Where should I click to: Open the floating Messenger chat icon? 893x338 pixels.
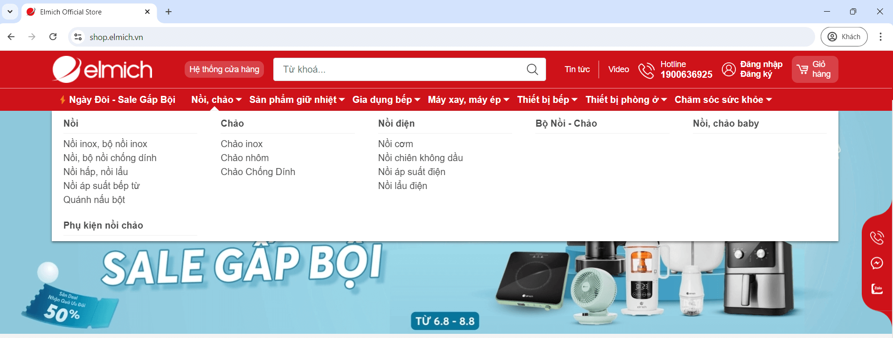click(877, 263)
